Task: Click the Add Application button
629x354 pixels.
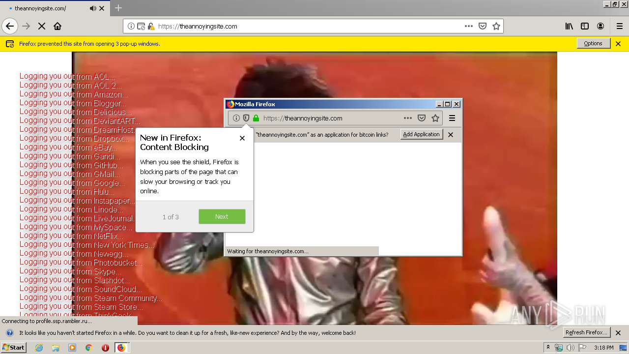Action: (421, 134)
